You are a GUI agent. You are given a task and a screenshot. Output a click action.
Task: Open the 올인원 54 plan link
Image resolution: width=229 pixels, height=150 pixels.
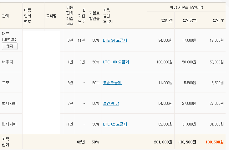point(111,104)
